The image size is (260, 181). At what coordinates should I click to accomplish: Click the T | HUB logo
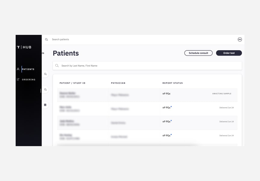[x=24, y=47]
